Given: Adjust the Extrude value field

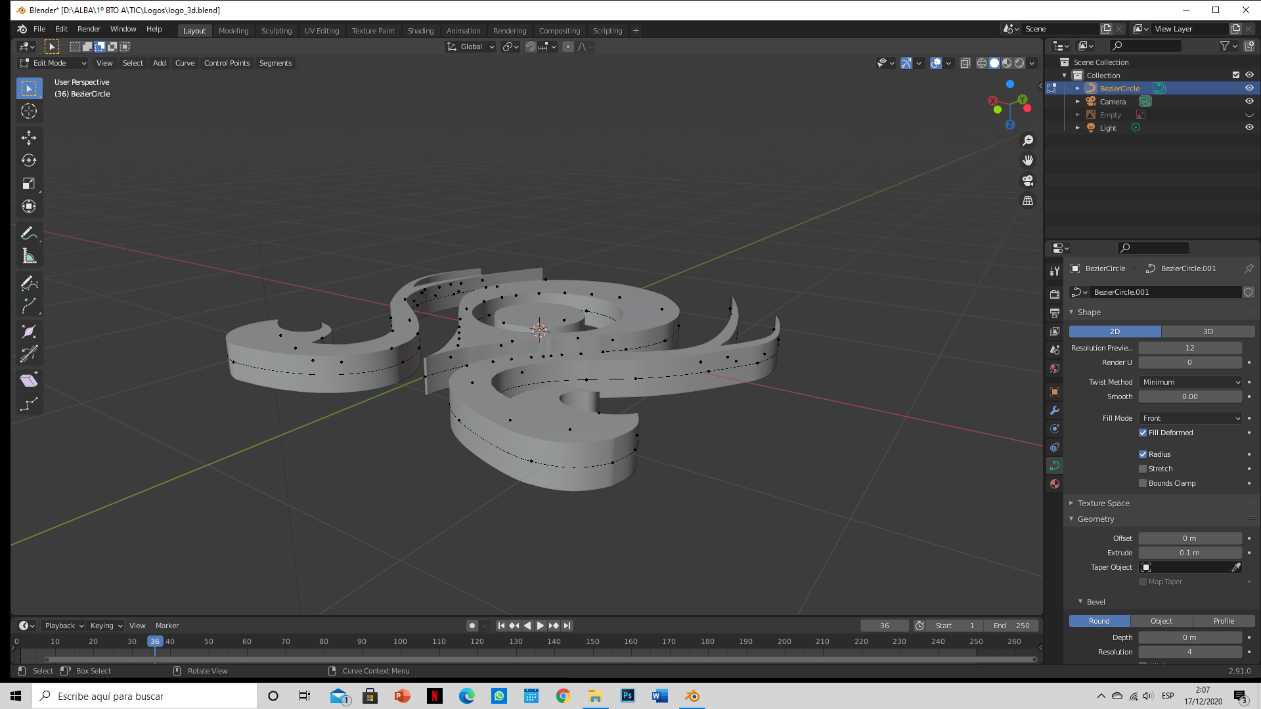Looking at the screenshot, I should pos(1189,553).
